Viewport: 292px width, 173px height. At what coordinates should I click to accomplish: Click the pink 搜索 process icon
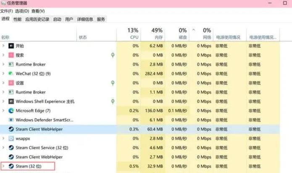tap(11, 55)
